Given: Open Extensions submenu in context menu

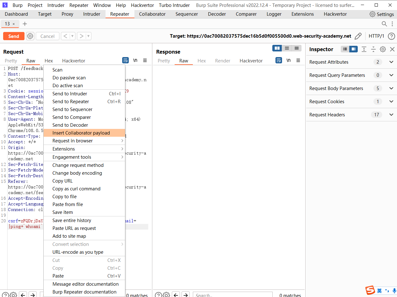Looking at the screenshot, I should click(x=84, y=149).
